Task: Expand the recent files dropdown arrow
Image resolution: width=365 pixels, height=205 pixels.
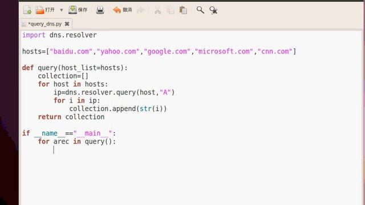Action: pos(62,10)
